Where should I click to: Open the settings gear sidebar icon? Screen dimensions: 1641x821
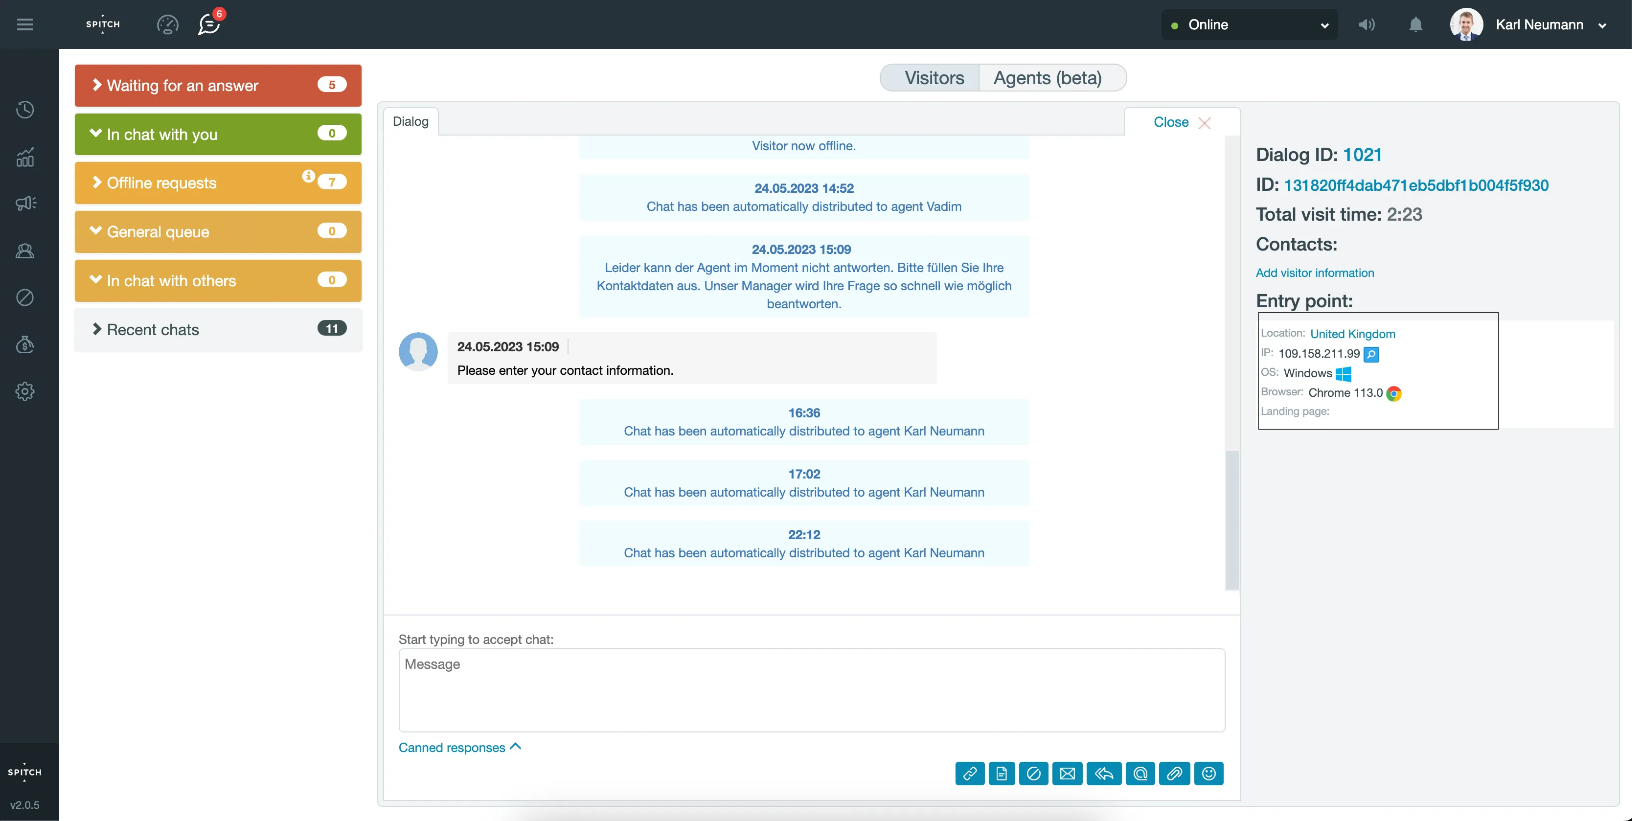click(x=25, y=391)
